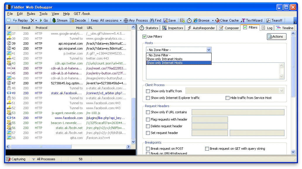This screenshot has height=169, width=302.
Task: Choose the - No Zone Filter - list option
Action: 179,55
